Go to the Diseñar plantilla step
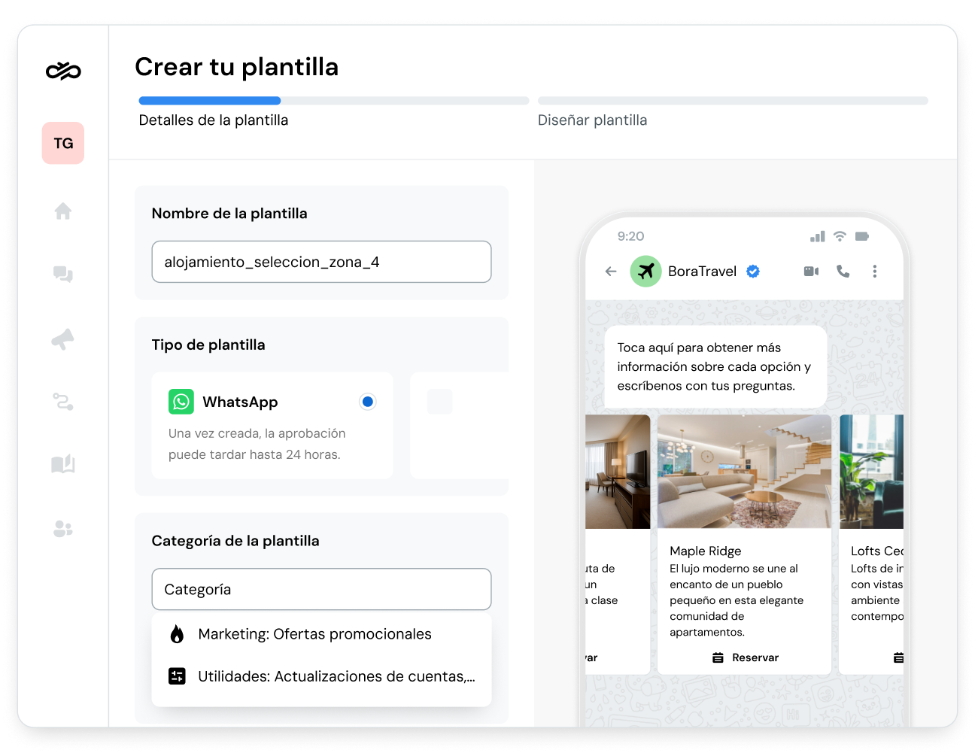Screen dimensions: 975x753 point(592,120)
